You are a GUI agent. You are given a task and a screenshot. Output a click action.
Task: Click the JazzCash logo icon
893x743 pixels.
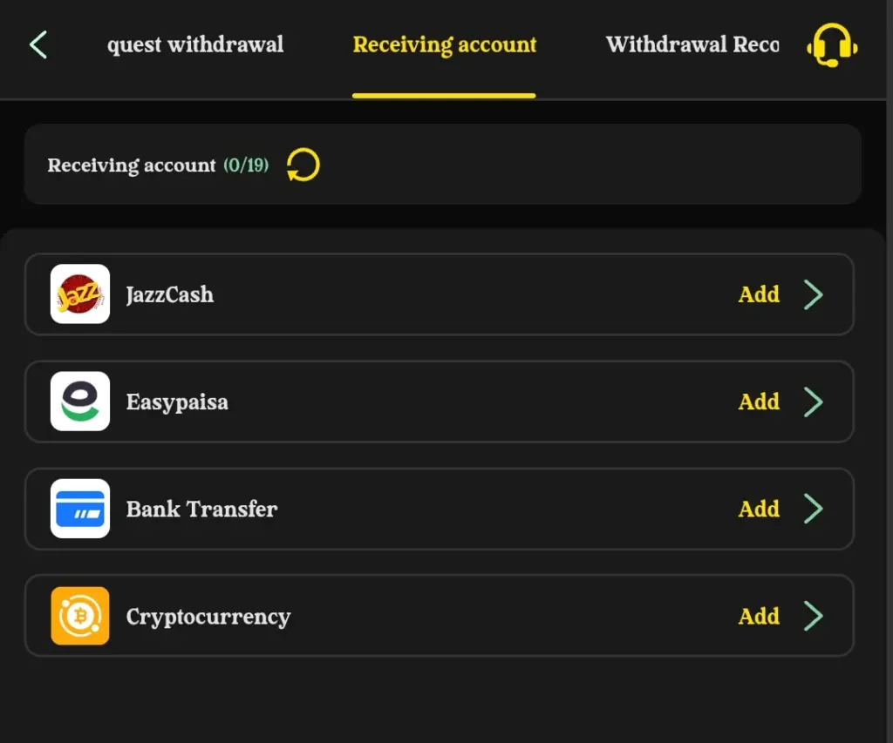(80, 294)
